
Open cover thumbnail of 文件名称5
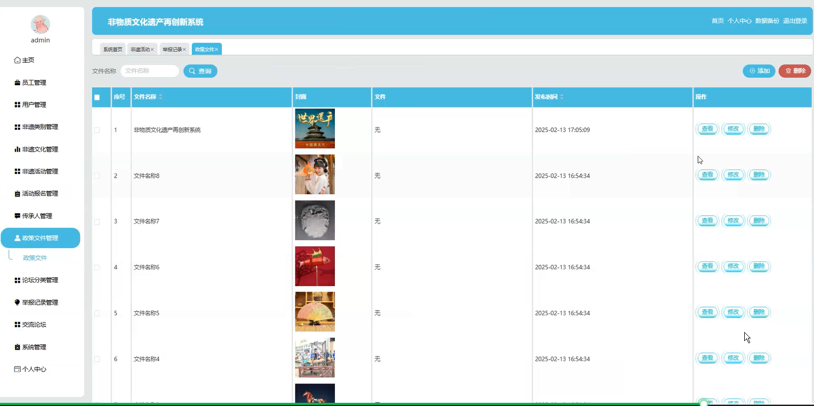point(315,312)
